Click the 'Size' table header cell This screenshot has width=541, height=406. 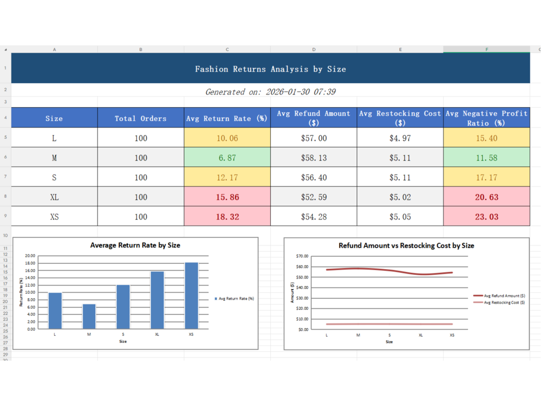[54, 118]
